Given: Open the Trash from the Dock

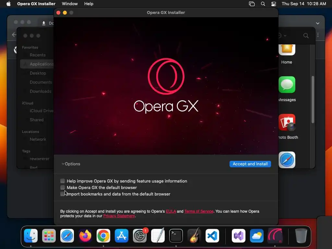Looking at the screenshot, I should click(301, 236).
